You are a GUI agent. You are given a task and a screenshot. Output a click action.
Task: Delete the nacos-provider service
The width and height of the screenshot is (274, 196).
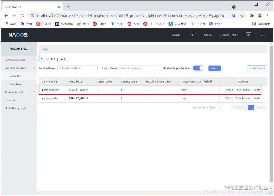coord(257,98)
